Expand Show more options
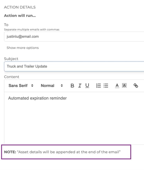 pyautogui.click(x=22, y=48)
